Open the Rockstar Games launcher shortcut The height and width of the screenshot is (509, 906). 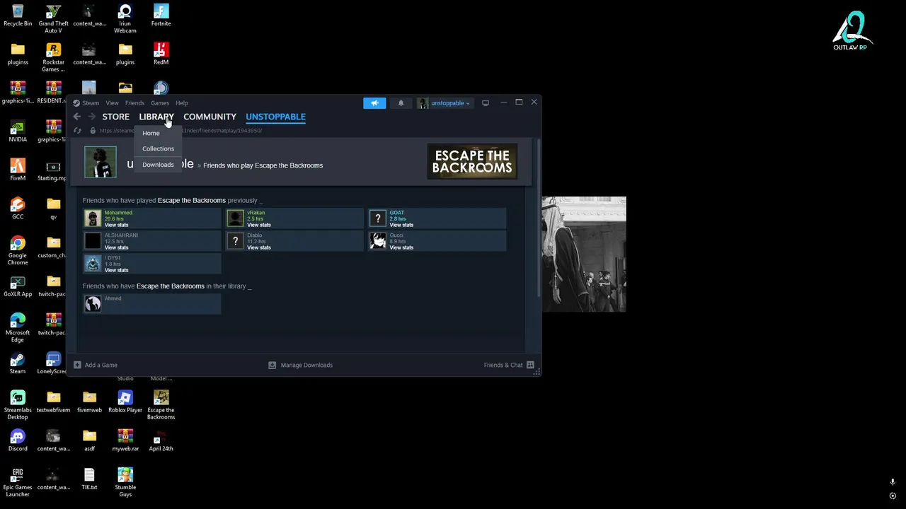tap(53, 57)
